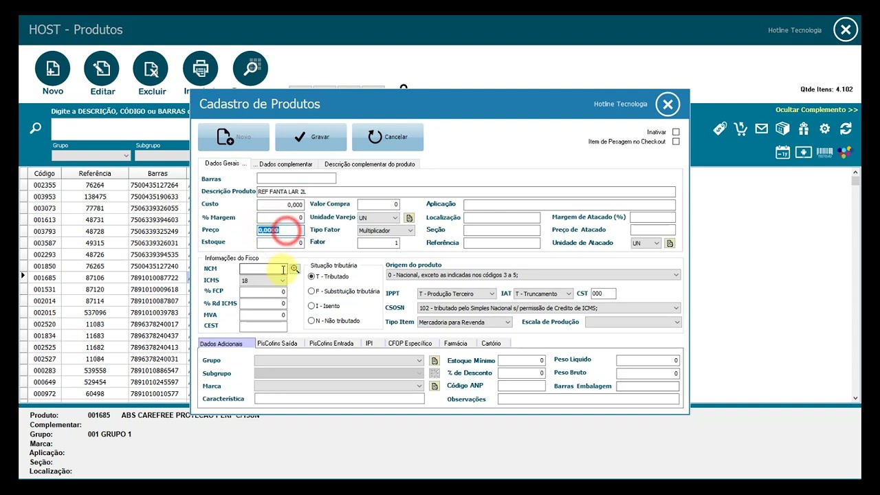This screenshot has width=880, height=495.
Task: Click the products list vertical scrollbar
Action: (x=855, y=285)
